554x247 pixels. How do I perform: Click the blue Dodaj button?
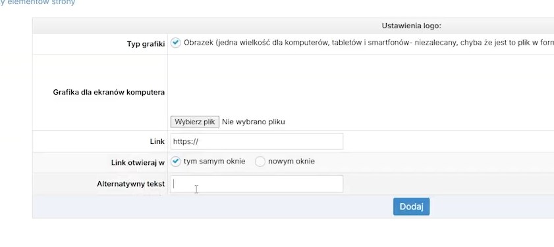(411, 206)
